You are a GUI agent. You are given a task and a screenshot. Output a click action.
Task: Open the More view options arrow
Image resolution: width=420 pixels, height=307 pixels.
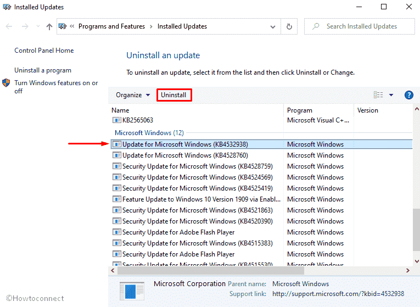click(391, 95)
